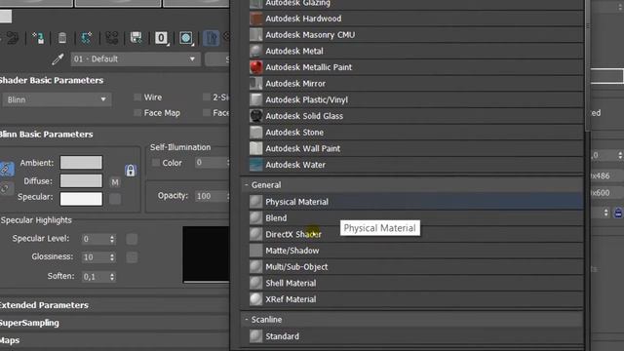Open the 01 - Default material name dropdown
The height and width of the screenshot is (351, 624).
(x=136, y=59)
